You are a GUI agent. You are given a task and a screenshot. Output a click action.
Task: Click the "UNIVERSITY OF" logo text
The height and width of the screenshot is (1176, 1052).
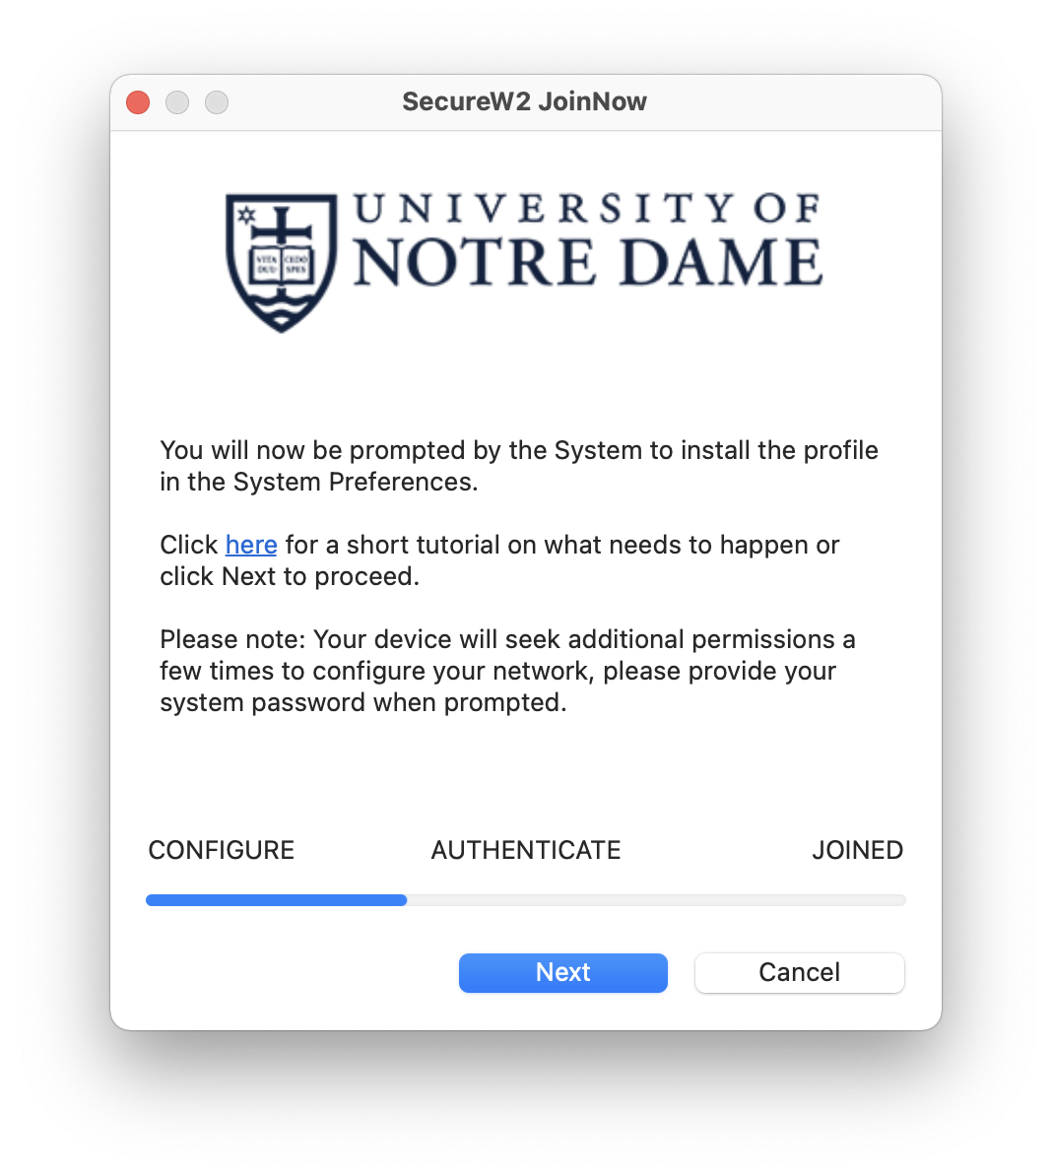[x=586, y=209]
